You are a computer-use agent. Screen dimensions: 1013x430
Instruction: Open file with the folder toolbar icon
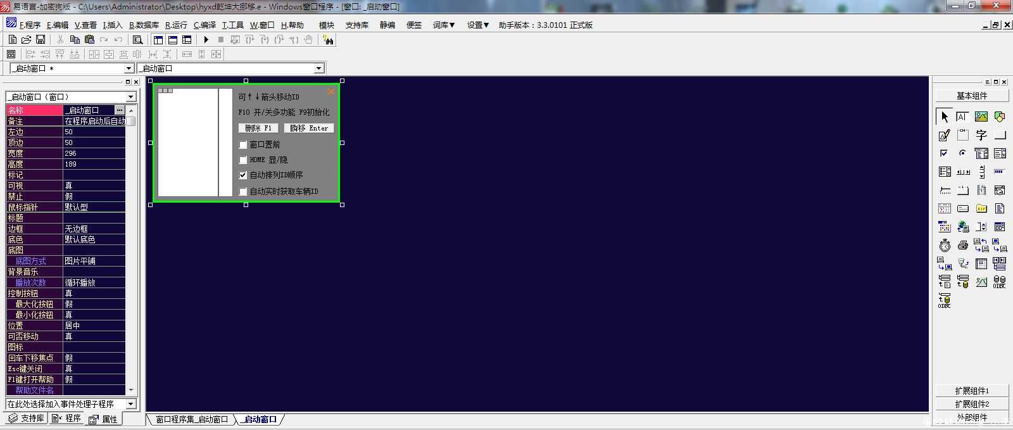(27, 39)
